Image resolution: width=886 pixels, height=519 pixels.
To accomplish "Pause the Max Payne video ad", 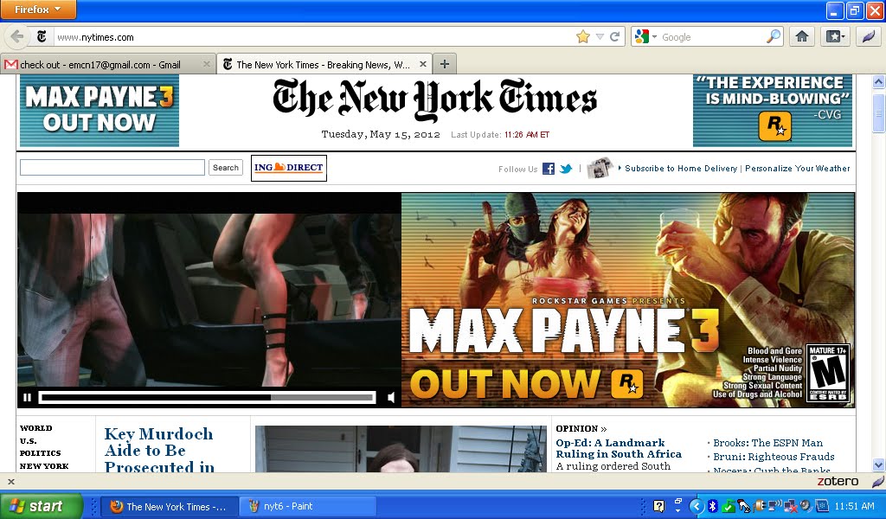I will [27, 398].
